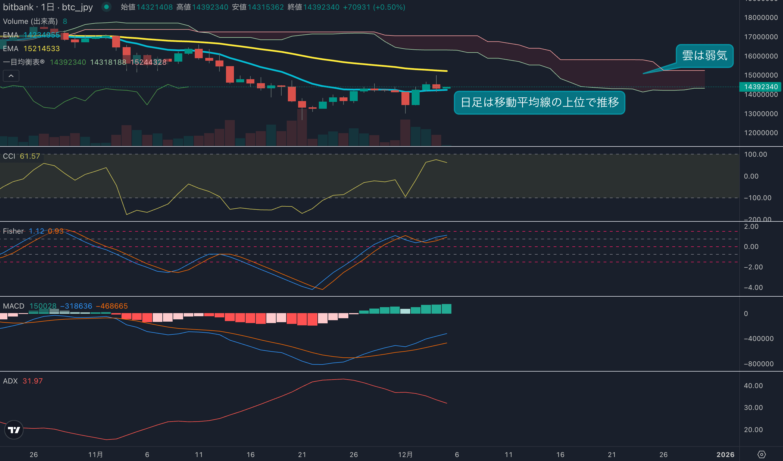Select the yellow EMA 15214533 legend
Image resolution: width=783 pixels, height=461 pixels.
point(31,49)
